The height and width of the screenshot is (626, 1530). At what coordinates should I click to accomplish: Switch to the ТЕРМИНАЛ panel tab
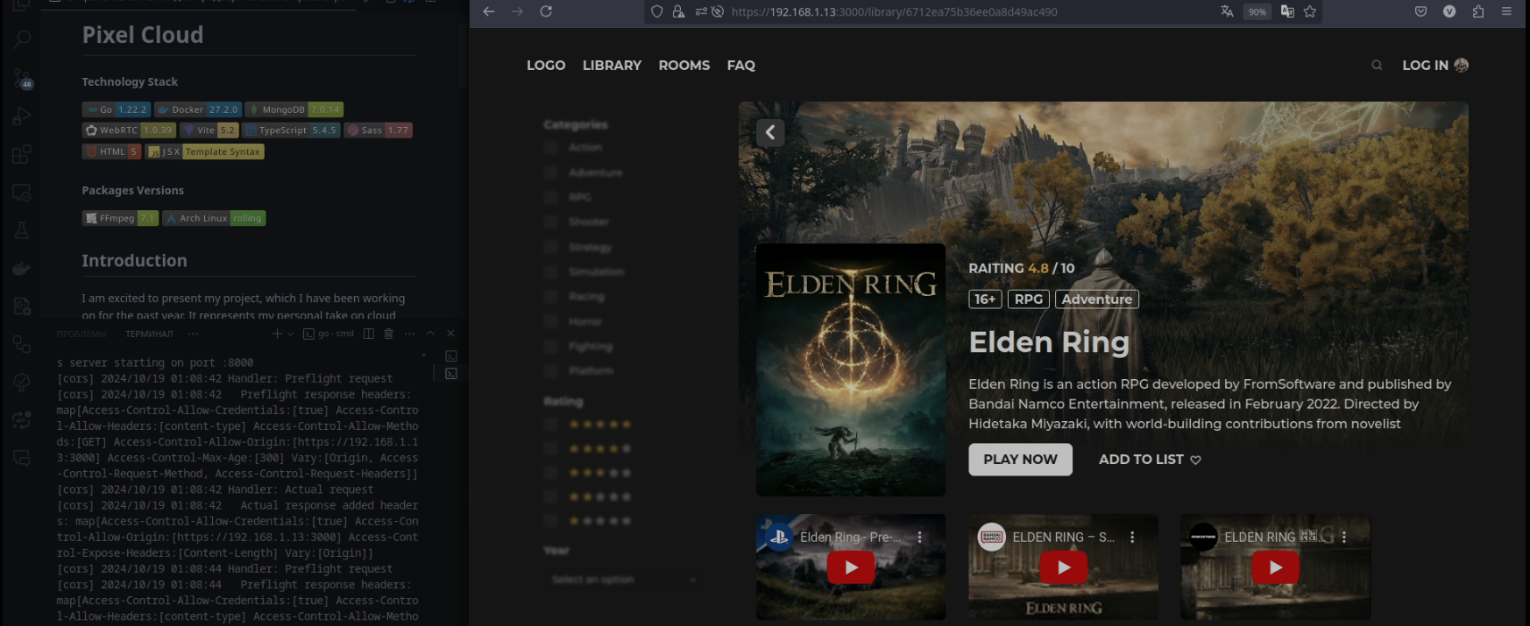click(x=149, y=334)
